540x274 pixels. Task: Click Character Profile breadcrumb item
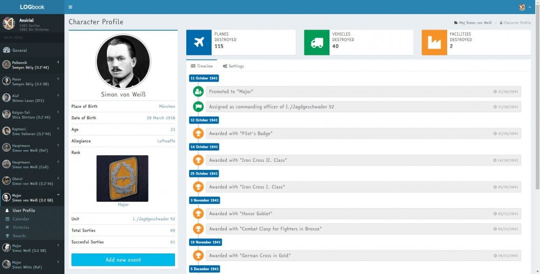coord(515,23)
